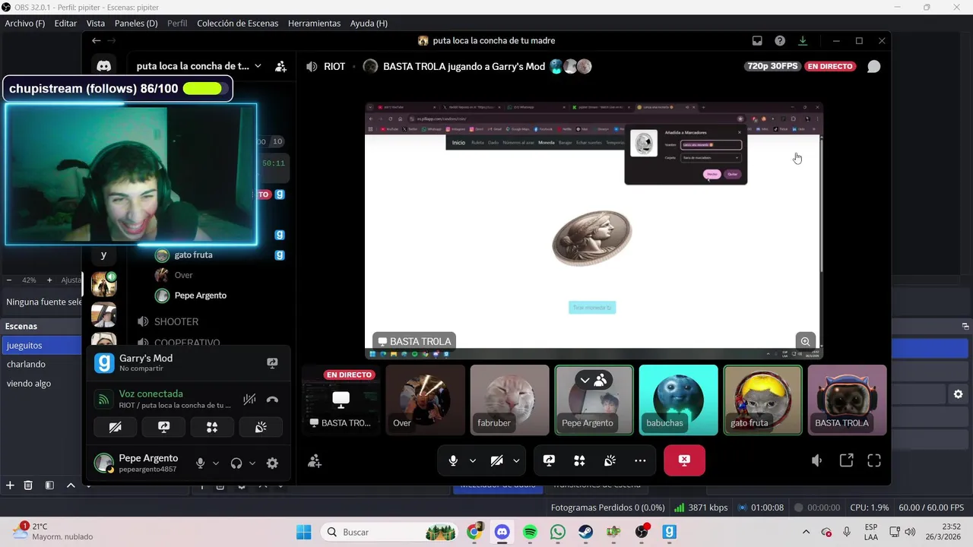The height and width of the screenshot is (547, 973).
Task: Enter fullscreen for the stream
Action: click(x=874, y=460)
